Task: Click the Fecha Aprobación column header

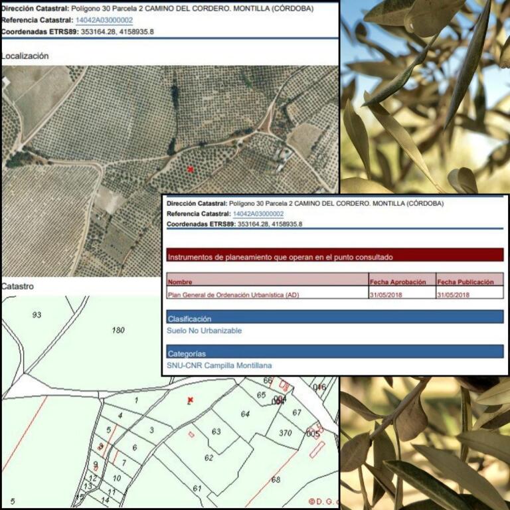Action: pos(398,282)
